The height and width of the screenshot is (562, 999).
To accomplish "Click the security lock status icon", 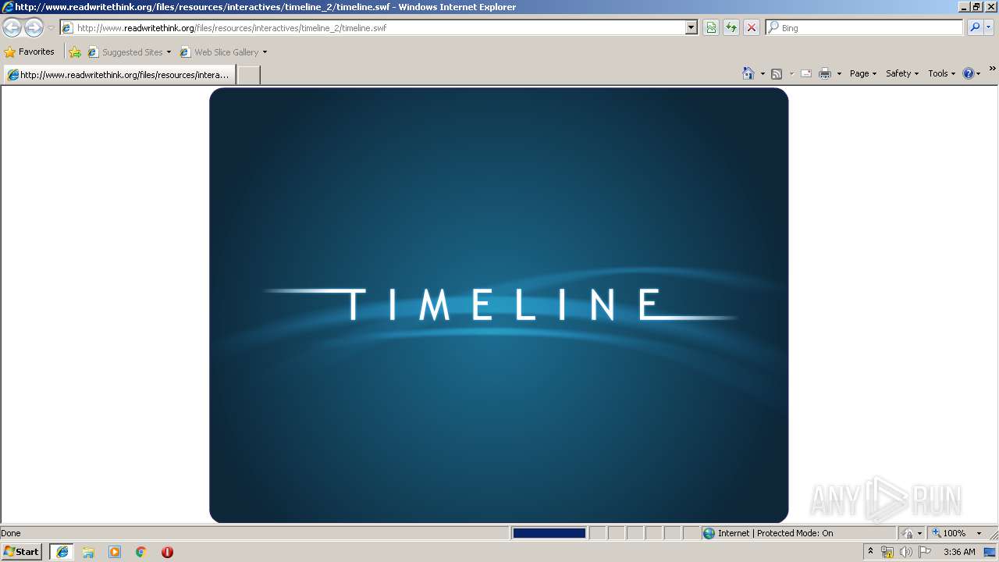I will (908, 533).
